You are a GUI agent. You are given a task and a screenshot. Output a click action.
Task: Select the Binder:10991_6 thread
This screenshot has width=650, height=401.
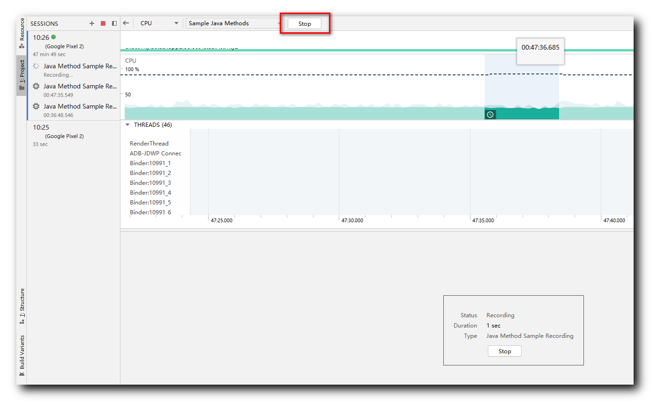150,212
